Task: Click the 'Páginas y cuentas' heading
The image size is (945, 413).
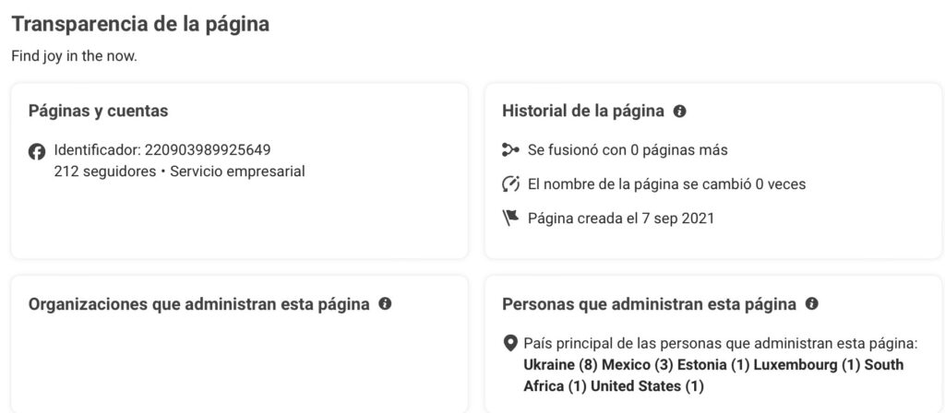Action: (98, 112)
